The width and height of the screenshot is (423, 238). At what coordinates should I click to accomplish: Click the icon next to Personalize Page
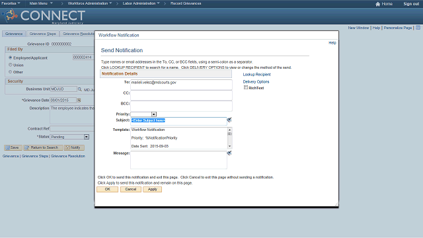click(x=418, y=28)
